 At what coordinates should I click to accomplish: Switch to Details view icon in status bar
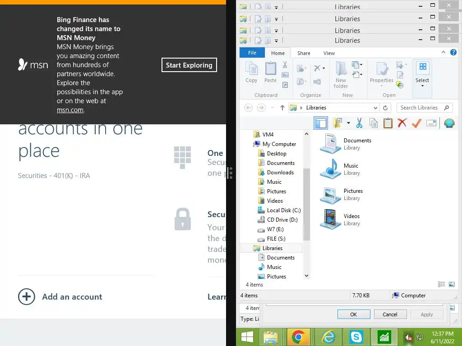click(x=441, y=284)
